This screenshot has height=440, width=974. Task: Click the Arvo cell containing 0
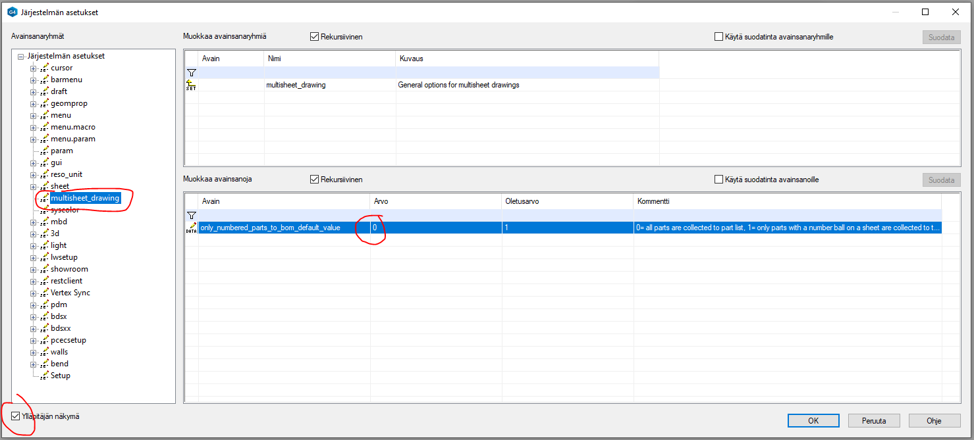point(435,228)
